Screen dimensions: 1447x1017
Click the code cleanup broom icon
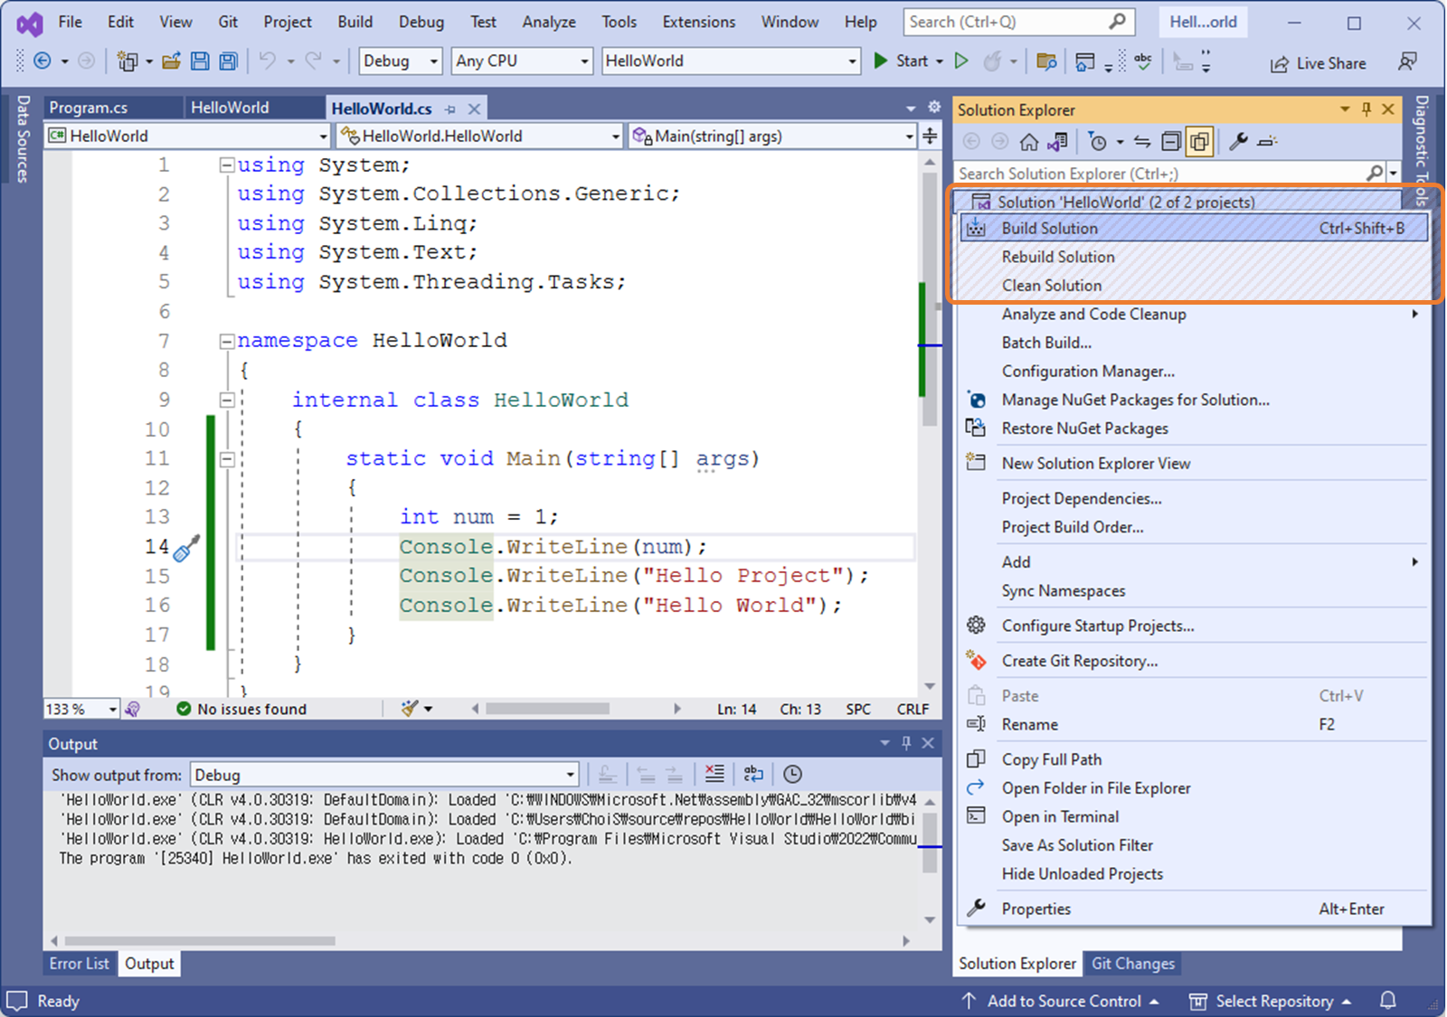click(411, 709)
